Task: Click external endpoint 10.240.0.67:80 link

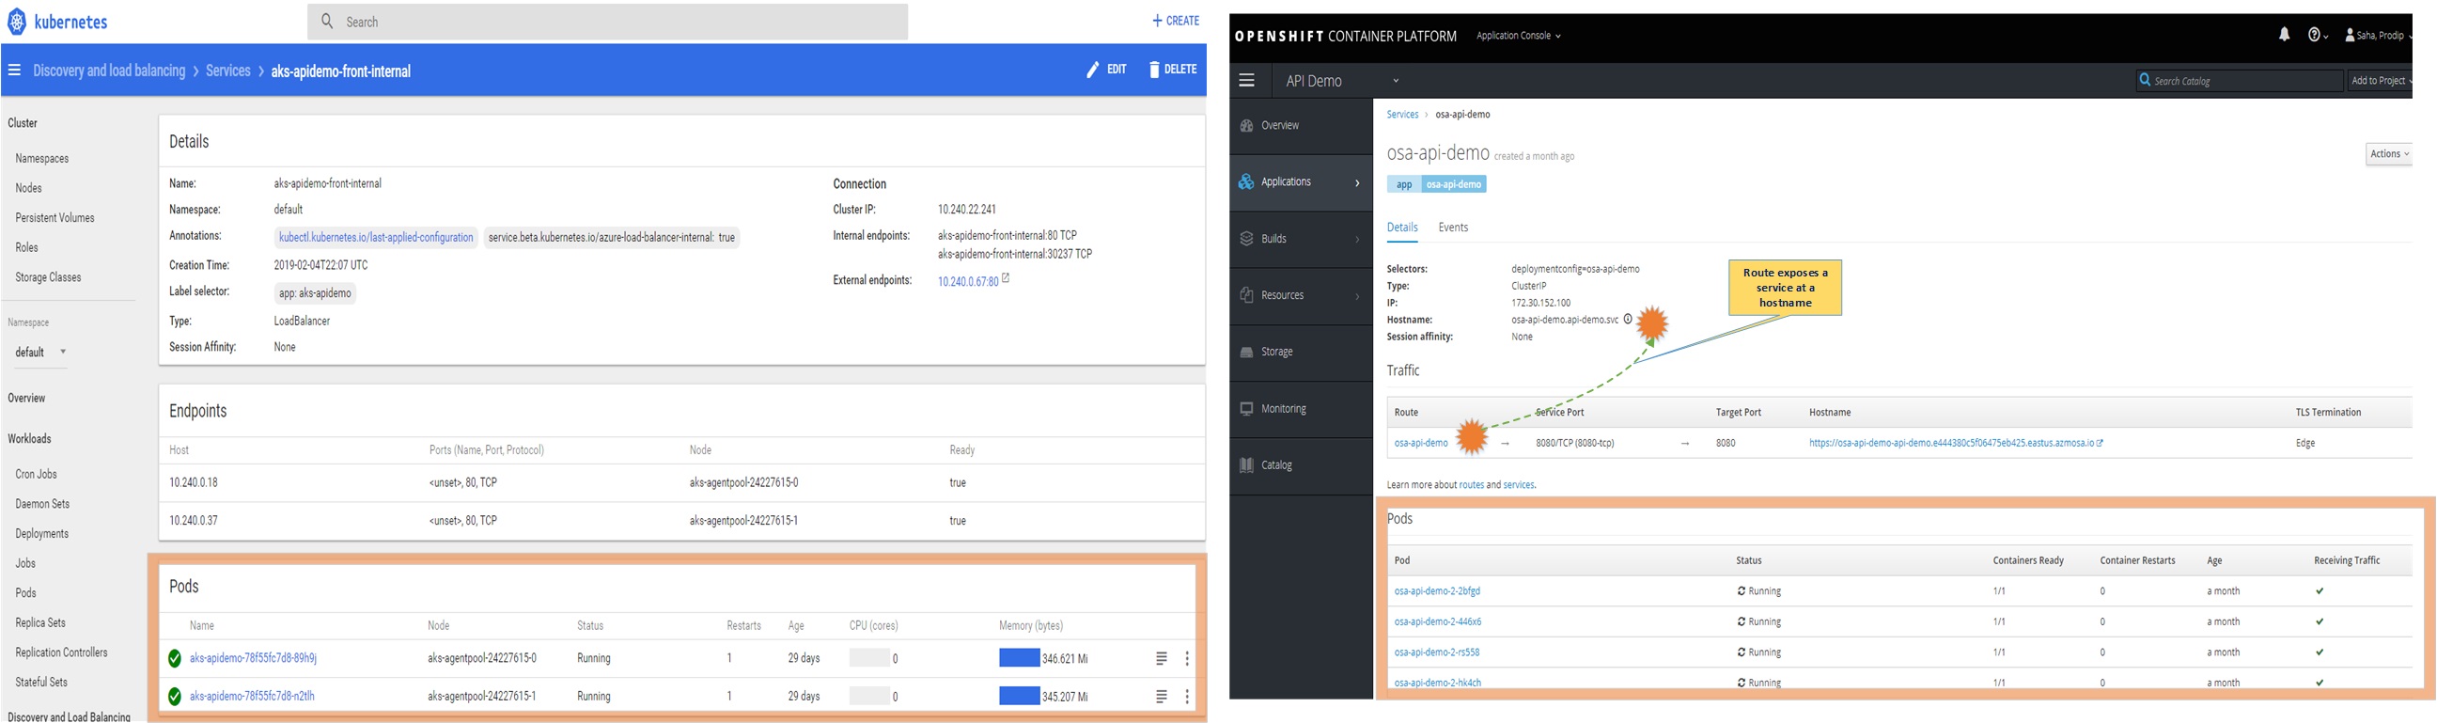Action: [x=967, y=281]
